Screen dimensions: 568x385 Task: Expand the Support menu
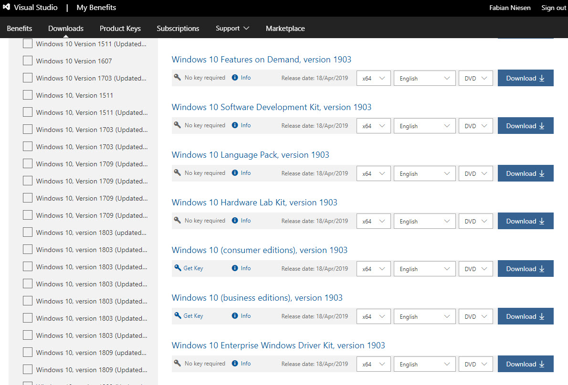pos(232,28)
